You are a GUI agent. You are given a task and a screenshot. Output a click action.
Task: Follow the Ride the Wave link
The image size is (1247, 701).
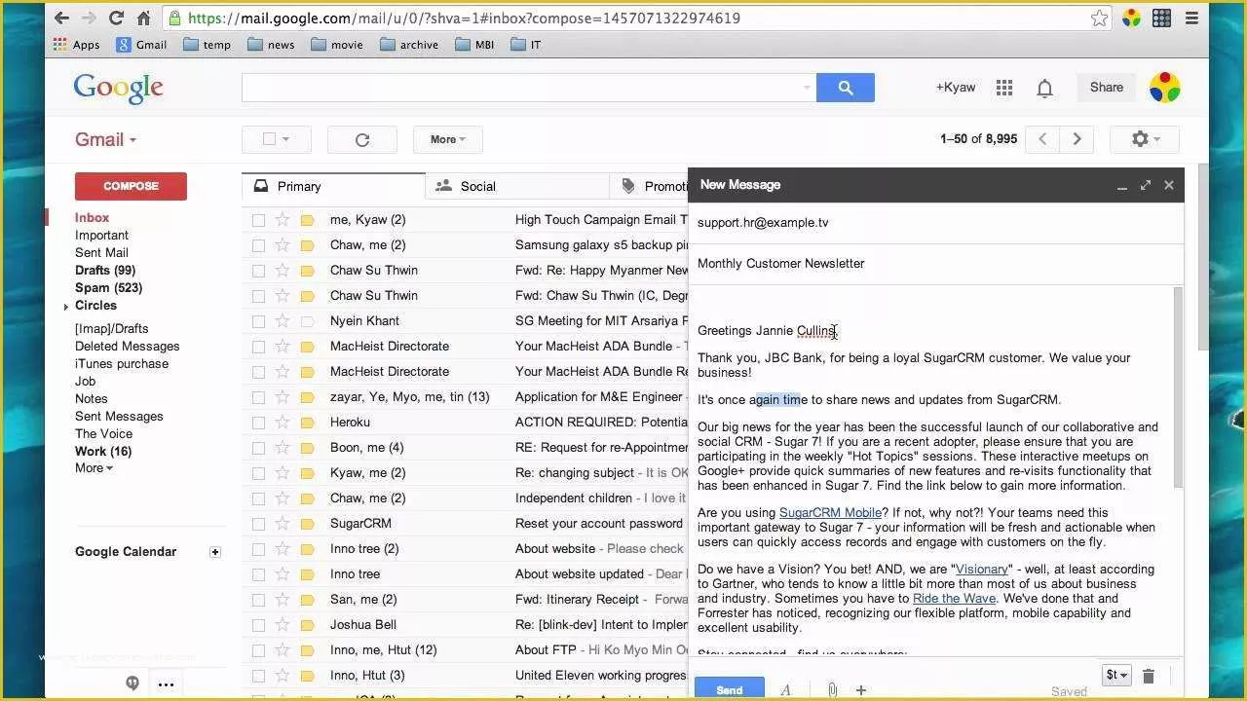tap(954, 599)
